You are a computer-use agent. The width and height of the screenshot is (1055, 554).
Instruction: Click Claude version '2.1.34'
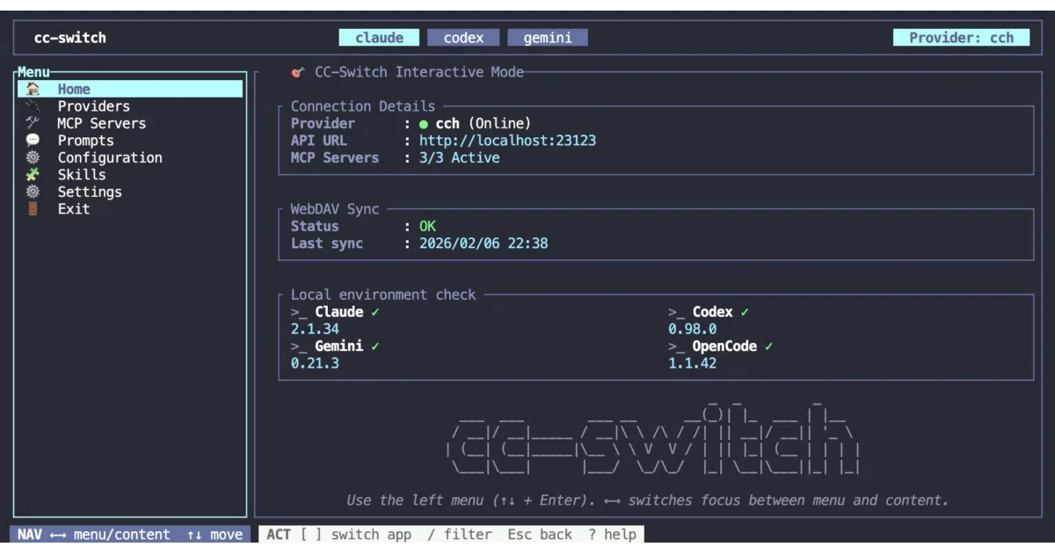tap(315, 329)
